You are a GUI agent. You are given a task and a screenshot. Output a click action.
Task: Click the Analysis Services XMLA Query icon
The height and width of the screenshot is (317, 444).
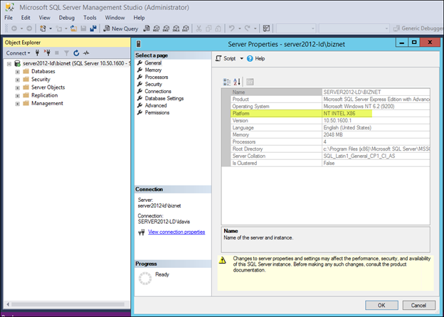pos(176,28)
